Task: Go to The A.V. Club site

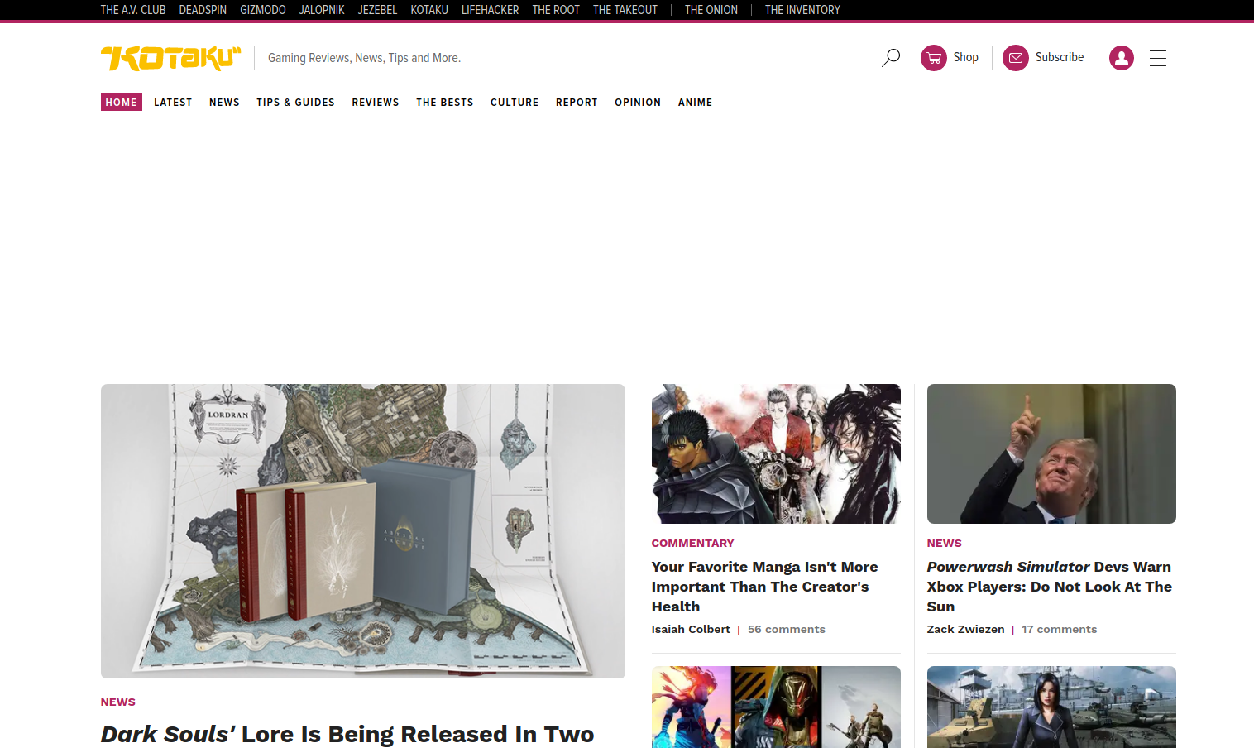Action: (x=133, y=10)
